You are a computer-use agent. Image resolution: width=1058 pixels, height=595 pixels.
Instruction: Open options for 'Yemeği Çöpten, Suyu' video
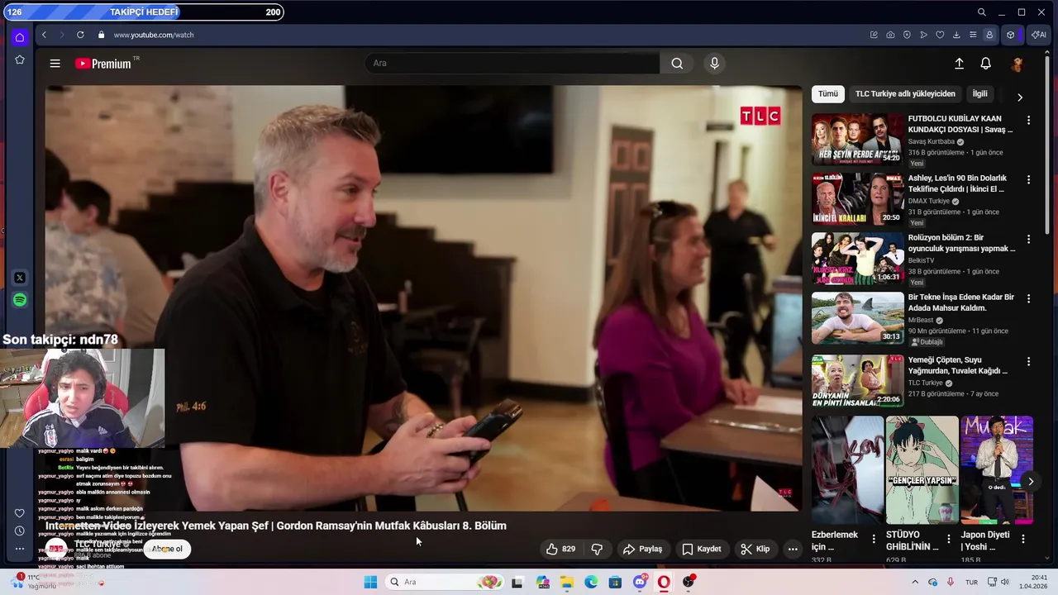click(x=1028, y=362)
